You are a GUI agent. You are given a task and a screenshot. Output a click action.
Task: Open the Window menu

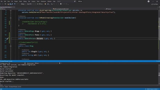point(49,1)
